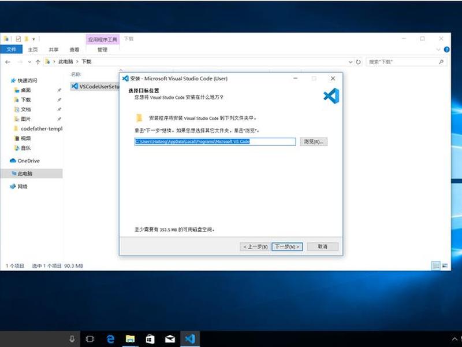Open the blue help question-mark icon
The height and width of the screenshot is (347, 462).
(x=446, y=50)
